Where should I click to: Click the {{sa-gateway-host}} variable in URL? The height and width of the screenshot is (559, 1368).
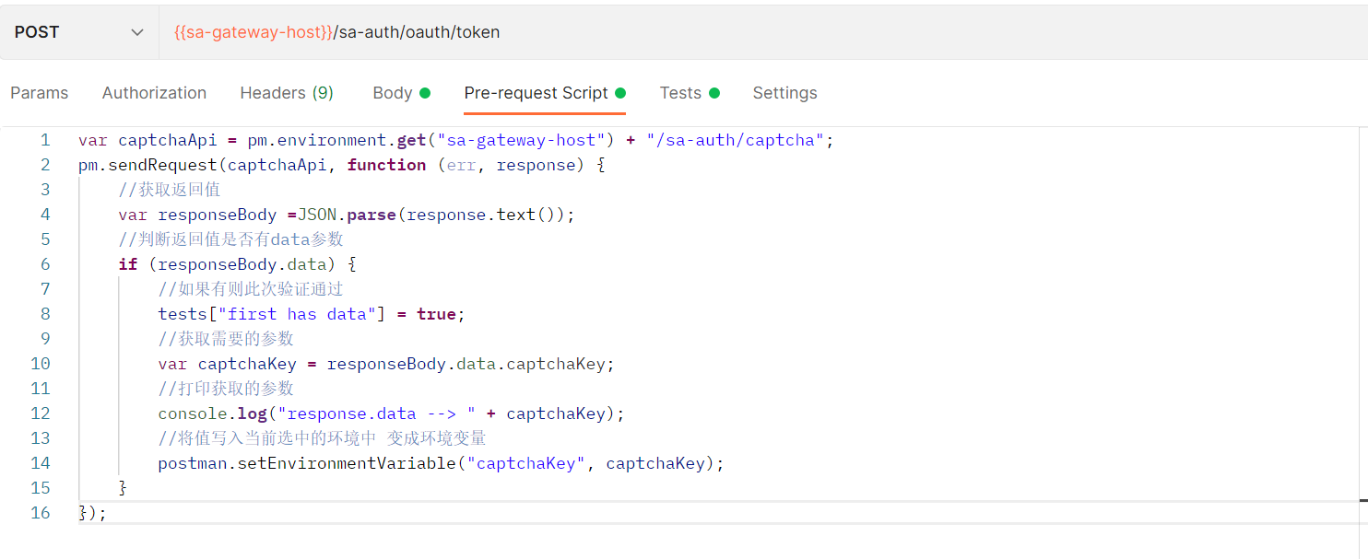(253, 32)
